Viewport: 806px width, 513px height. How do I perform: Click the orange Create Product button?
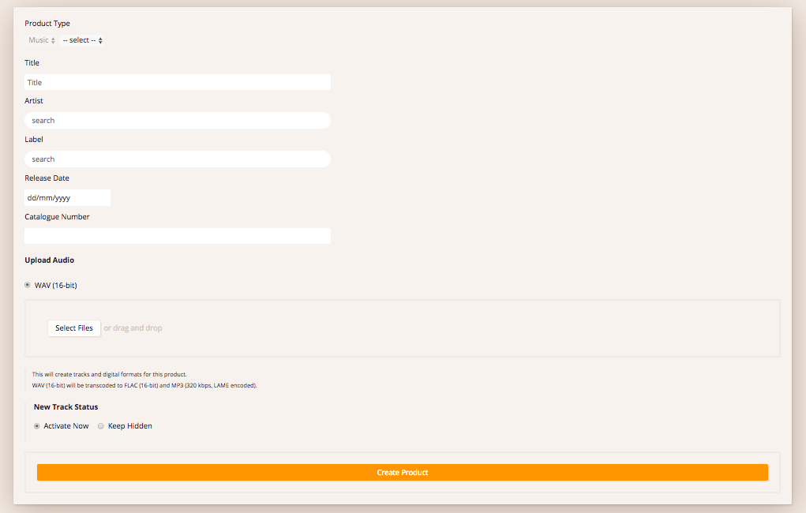tap(402, 473)
